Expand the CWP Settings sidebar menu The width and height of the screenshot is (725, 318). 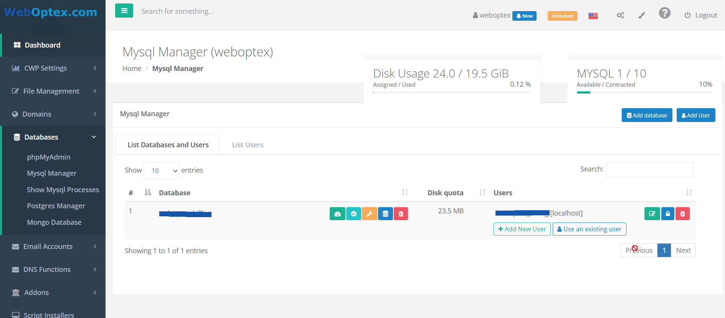53,68
